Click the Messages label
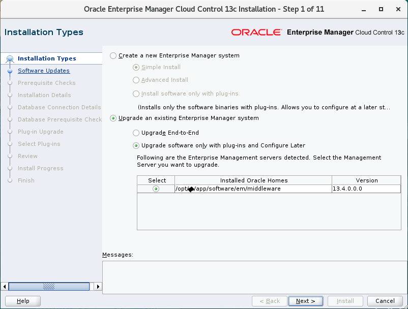Screen dimensions: 408x309 click(118, 255)
